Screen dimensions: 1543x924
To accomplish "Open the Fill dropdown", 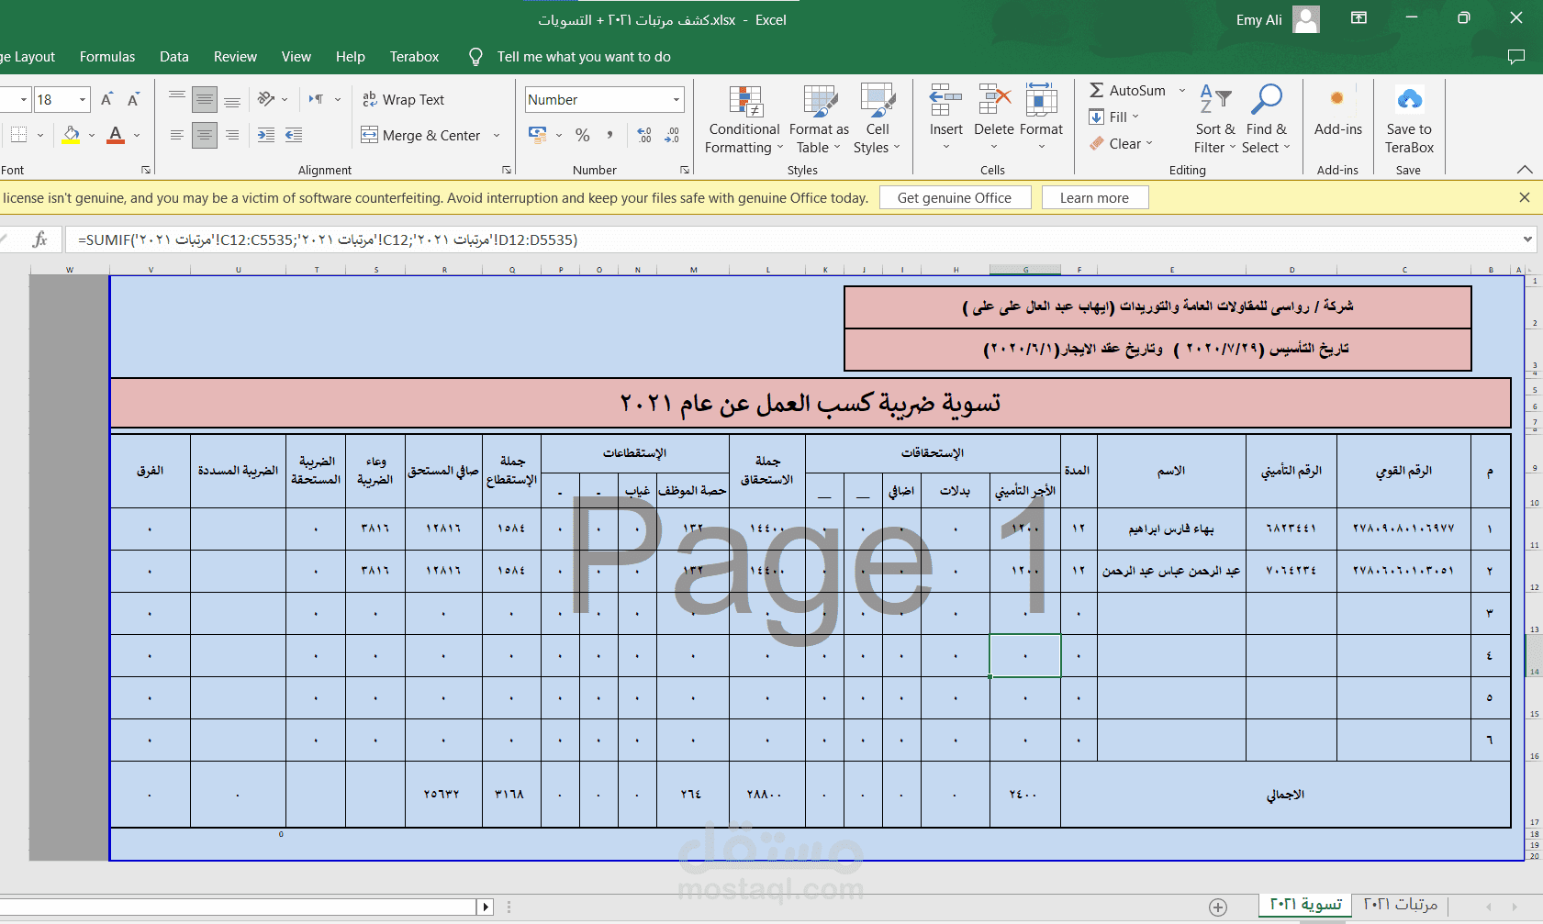I will pos(1114,117).
